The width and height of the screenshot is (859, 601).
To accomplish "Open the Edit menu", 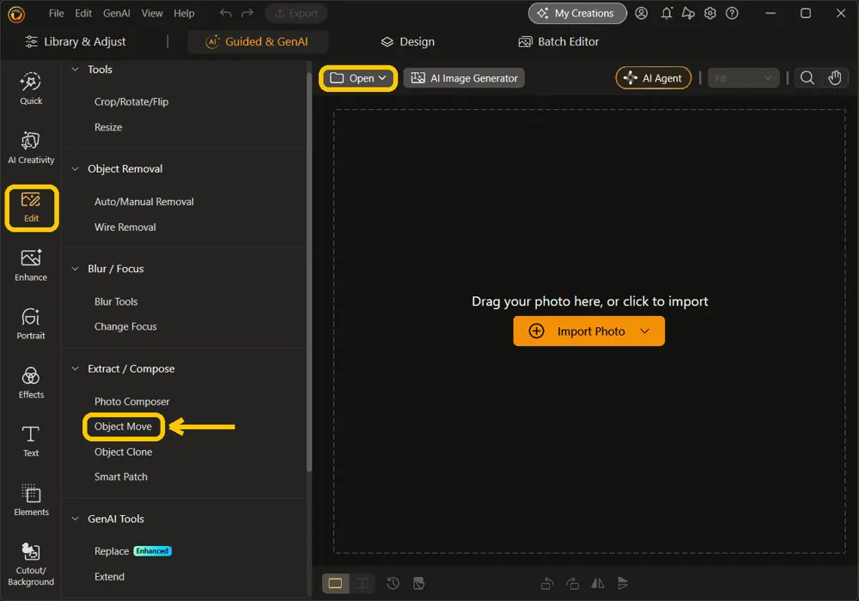I will [x=83, y=13].
